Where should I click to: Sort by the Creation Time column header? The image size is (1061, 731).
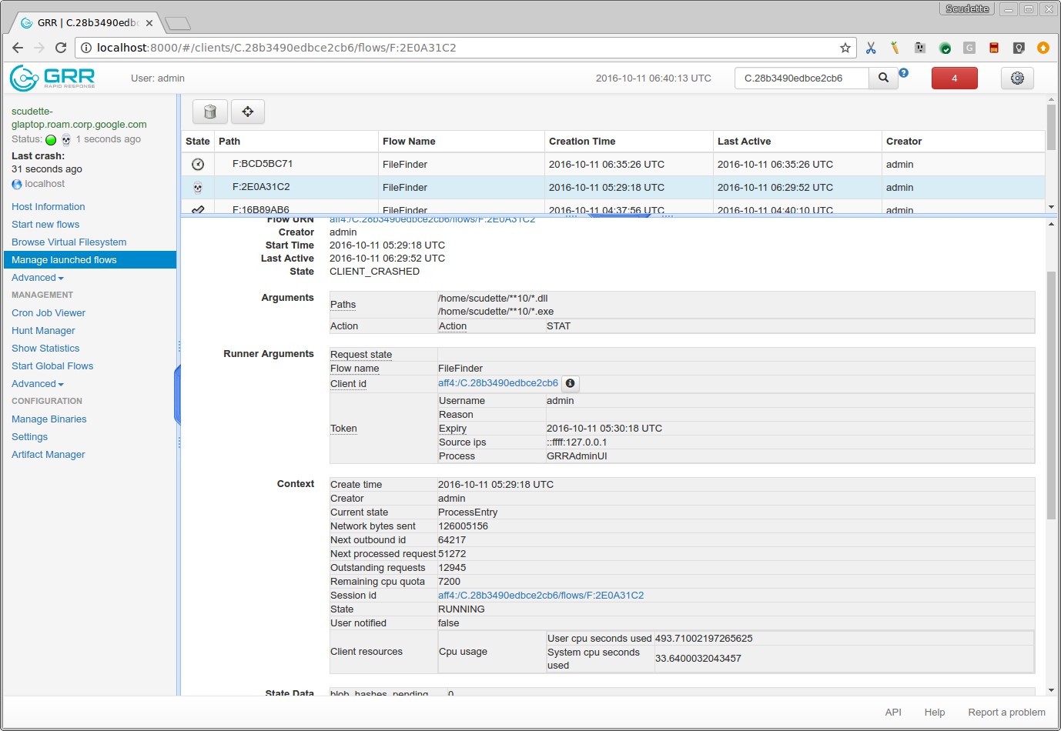click(582, 142)
